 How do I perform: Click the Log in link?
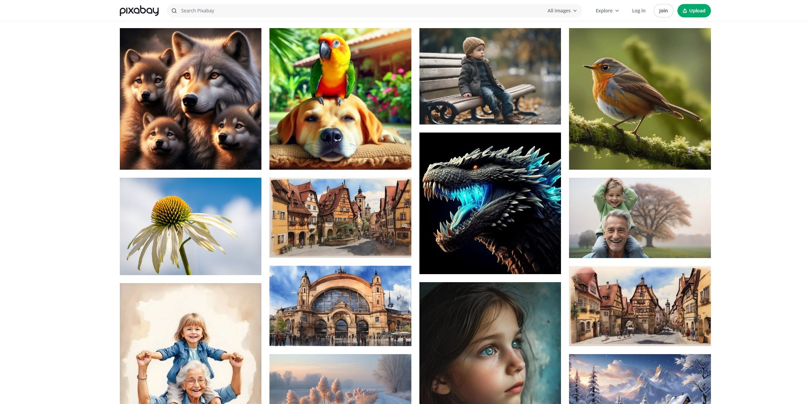click(638, 11)
